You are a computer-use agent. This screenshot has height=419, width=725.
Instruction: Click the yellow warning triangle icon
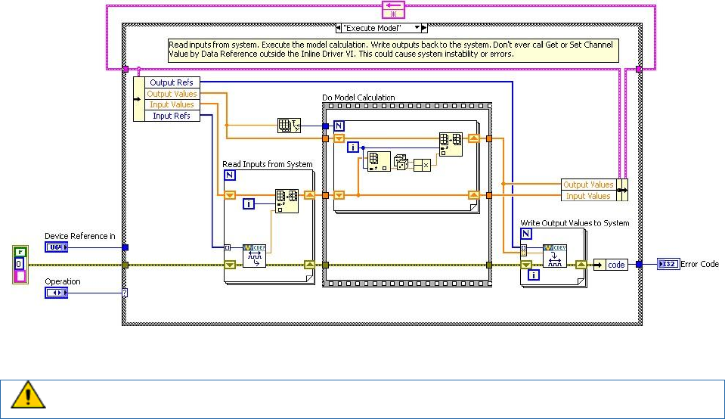pos(28,395)
